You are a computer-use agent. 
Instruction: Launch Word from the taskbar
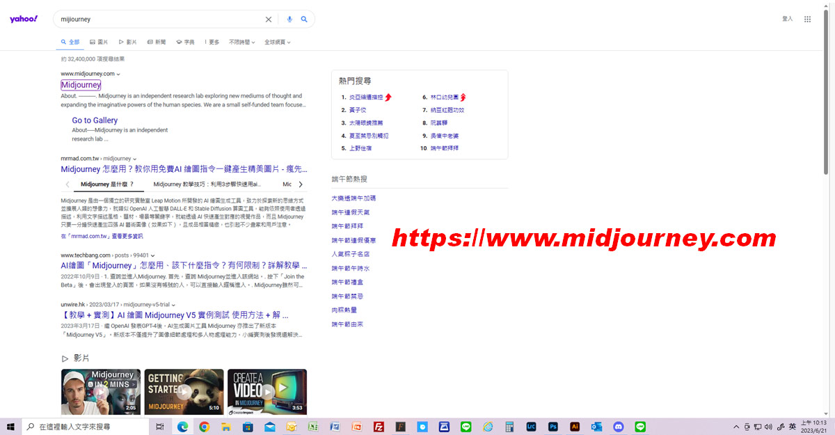335,427
